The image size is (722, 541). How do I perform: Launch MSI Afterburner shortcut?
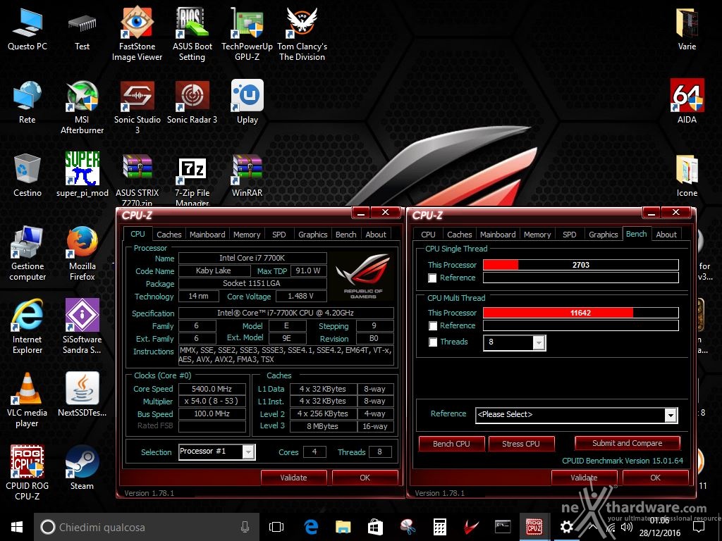coord(82,107)
